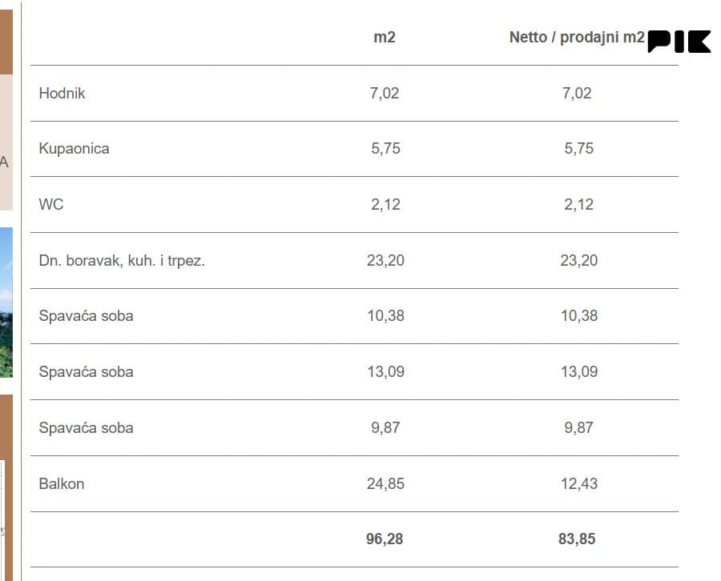Screen dimensions: 721x581
Task: Select the 96,28 total value
Action: (x=385, y=539)
